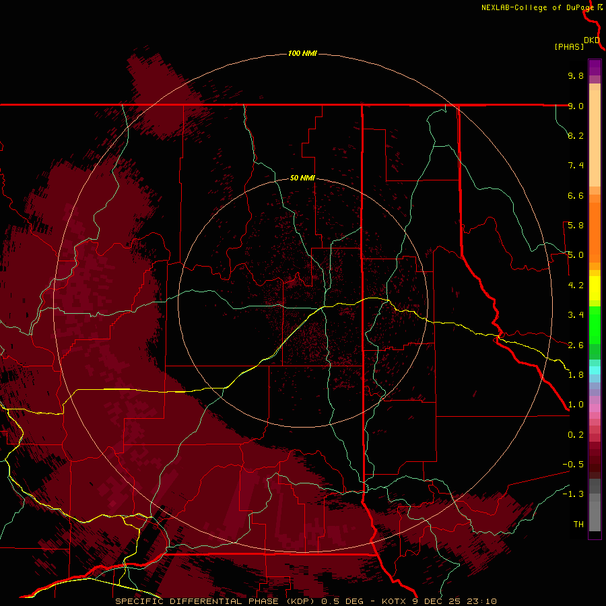Click the -1.3 scale value

pos(573,494)
